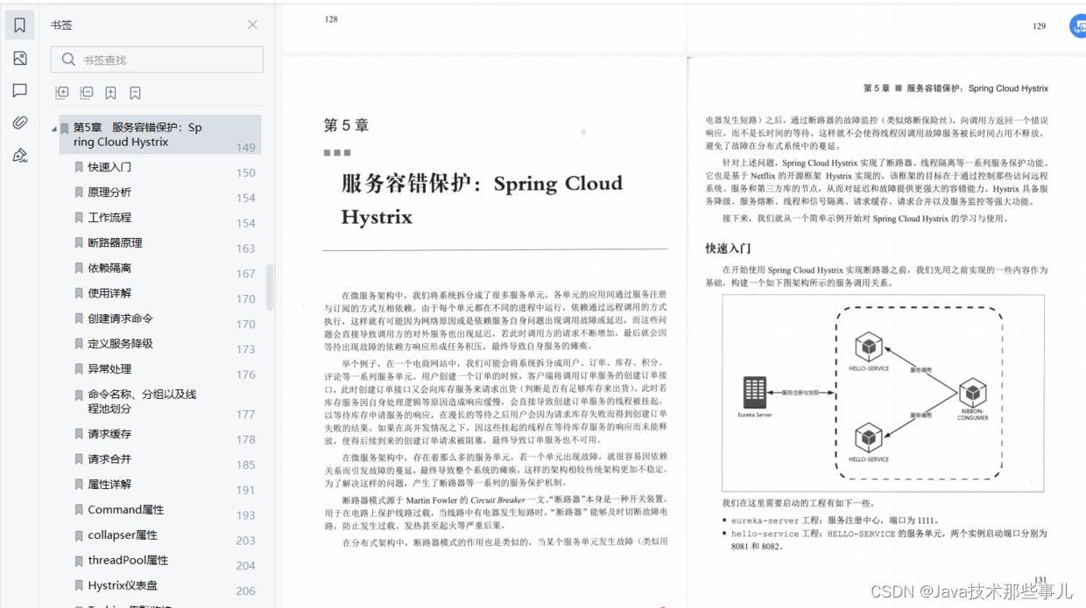The width and height of the screenshot is (1086, 608).
Task: Add a new bookmark icon
Action: pyautogui.click(x=110, y=93)
